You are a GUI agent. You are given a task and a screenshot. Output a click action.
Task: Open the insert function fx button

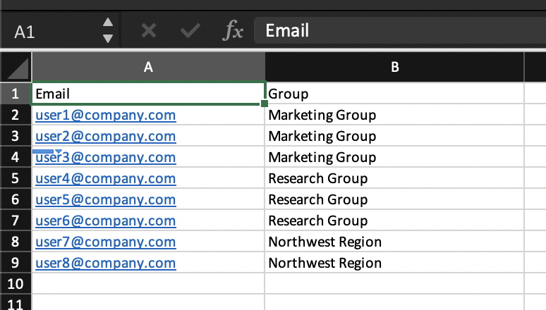coord(233,30)
